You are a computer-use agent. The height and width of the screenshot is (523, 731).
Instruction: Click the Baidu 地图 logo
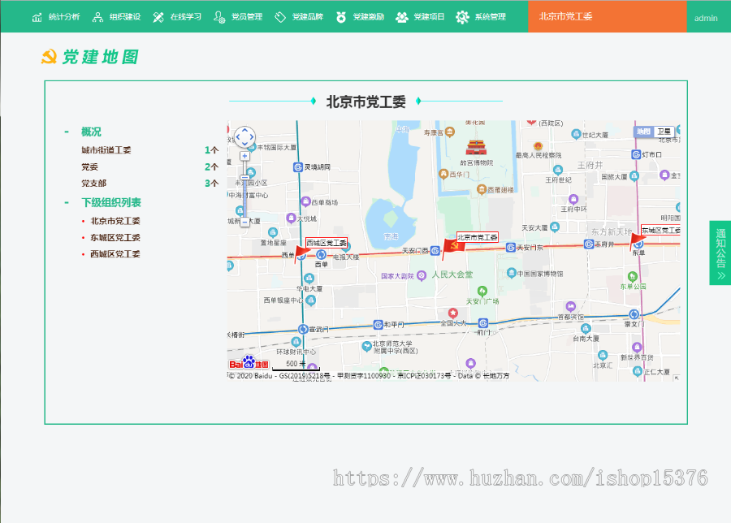click(249, 363)
